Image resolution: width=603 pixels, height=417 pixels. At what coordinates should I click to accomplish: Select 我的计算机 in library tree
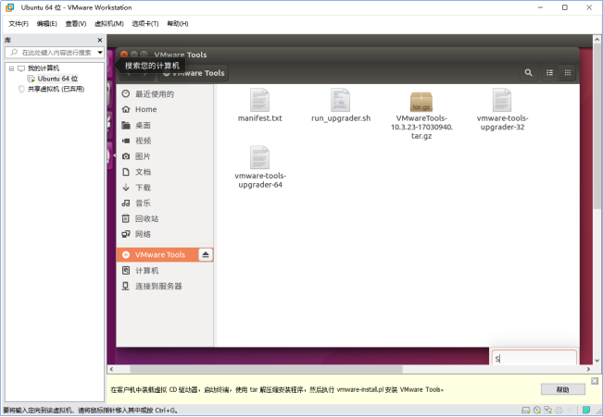(44, 68)
